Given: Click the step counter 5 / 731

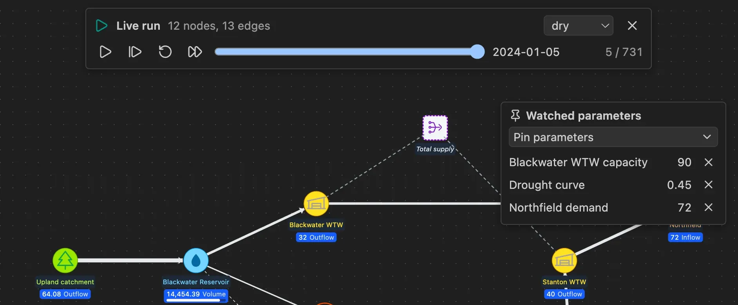Looking at the screenshot, I should [624, 52].
